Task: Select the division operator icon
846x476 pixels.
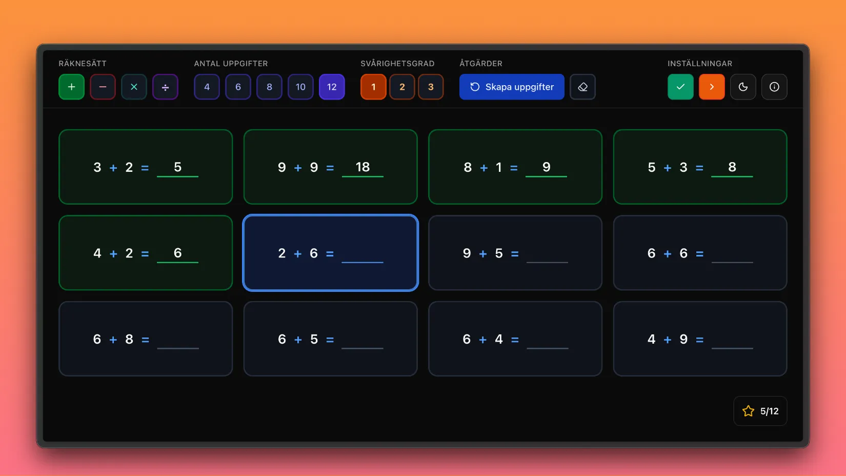Action: coord(165,87)
